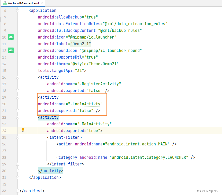Collapse the MainActivity activity fold on line 22
222x195 pixels.
[17, 117]
